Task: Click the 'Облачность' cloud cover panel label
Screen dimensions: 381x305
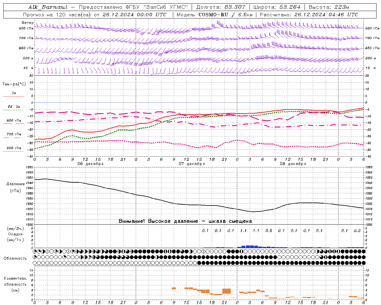Action: [x=15, y=259]
